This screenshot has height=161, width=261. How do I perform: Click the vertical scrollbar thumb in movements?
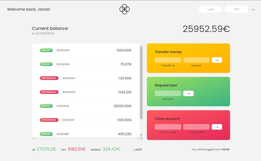click(x=141, y=83)
